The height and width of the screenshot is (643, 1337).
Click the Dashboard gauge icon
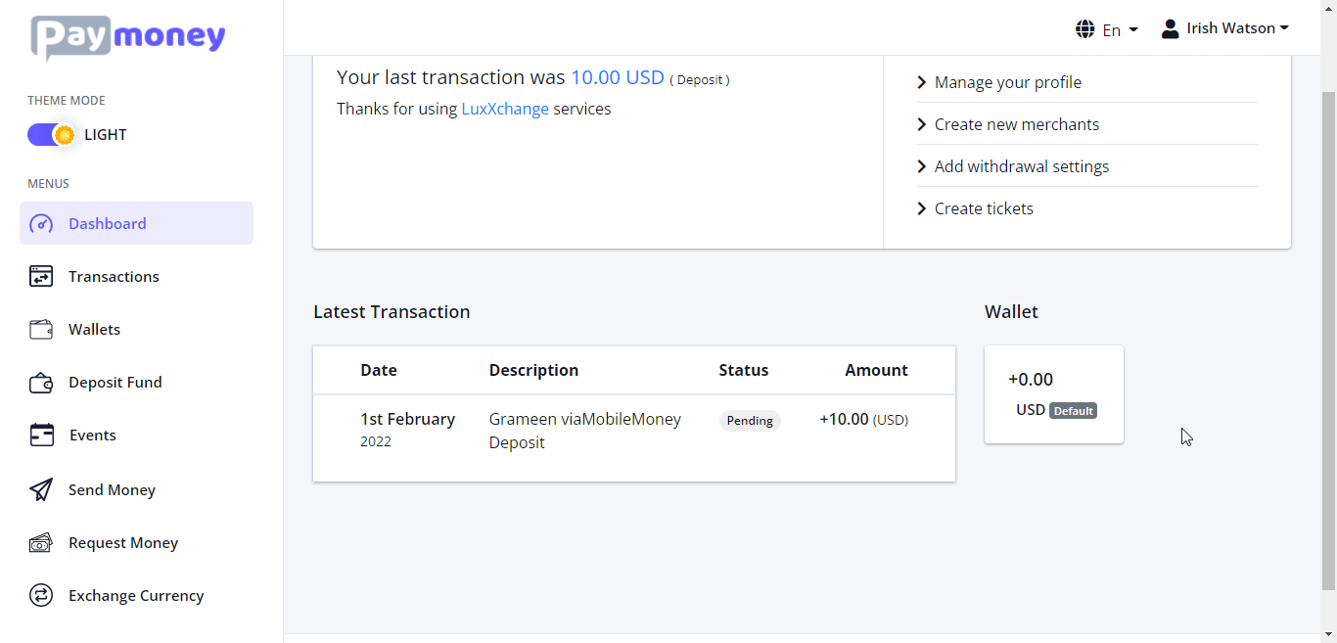click(41, 224)
